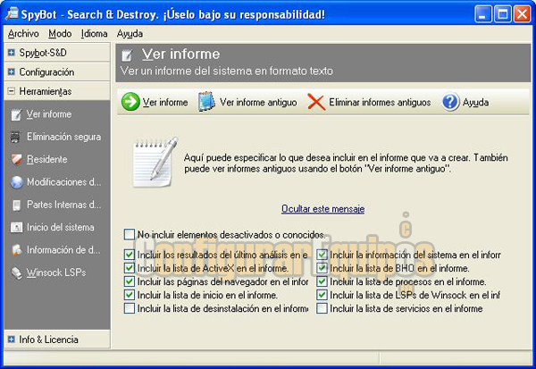The width and height of the screenshot is (536, 369).
Task: Uncheck Incluir la información del sistema
Action: click(x=322, y=255)
